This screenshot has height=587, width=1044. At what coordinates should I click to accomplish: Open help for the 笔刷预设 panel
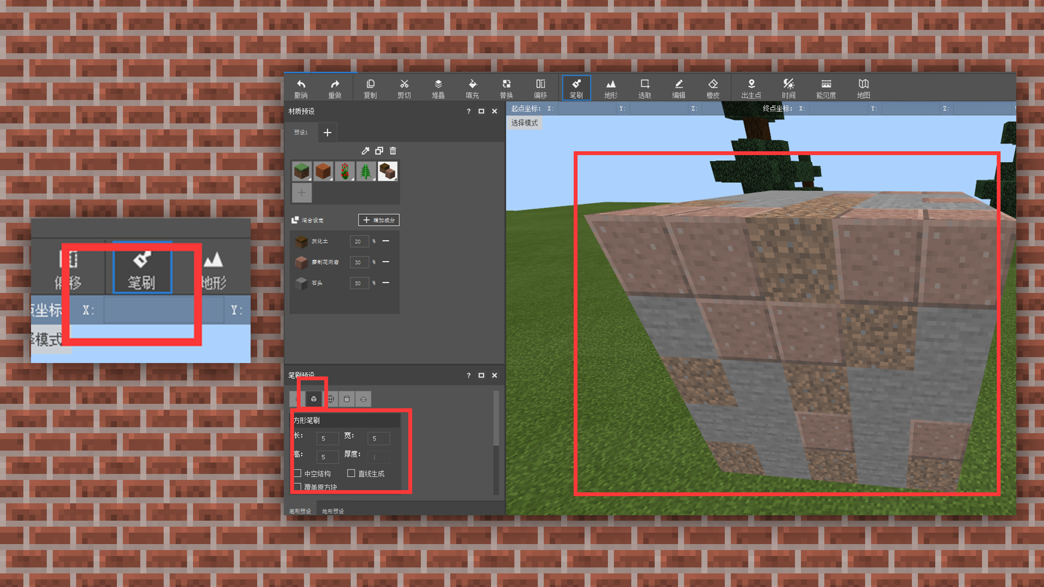(469, 375)
